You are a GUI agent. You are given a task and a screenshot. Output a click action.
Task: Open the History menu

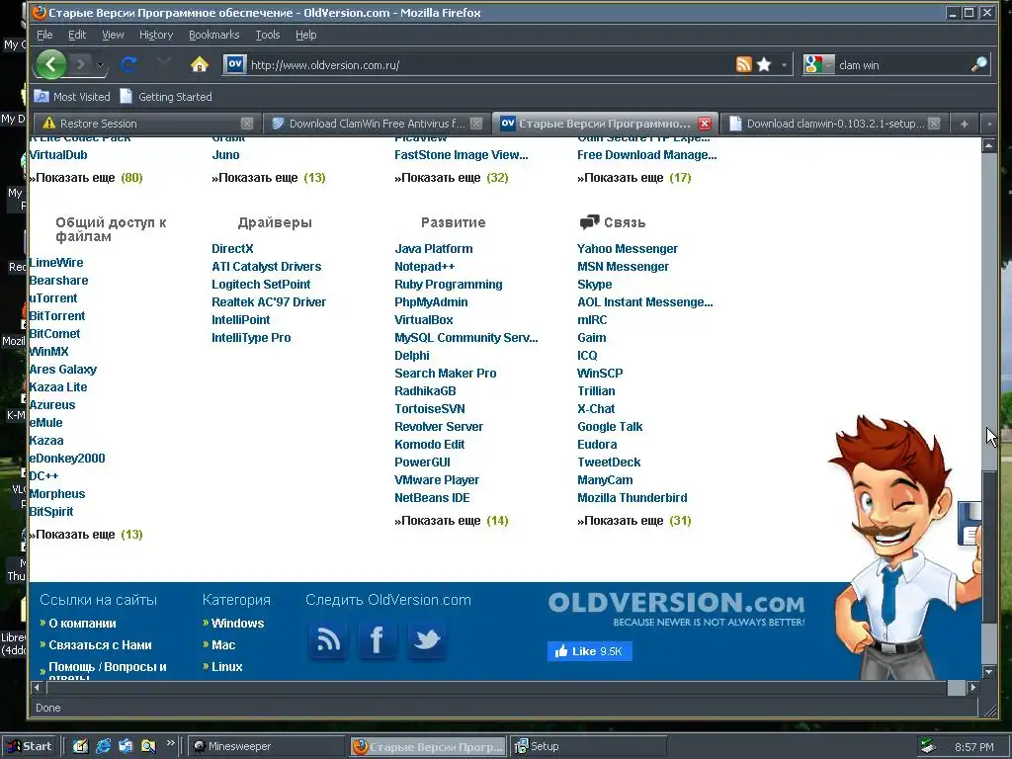(156, 35)
